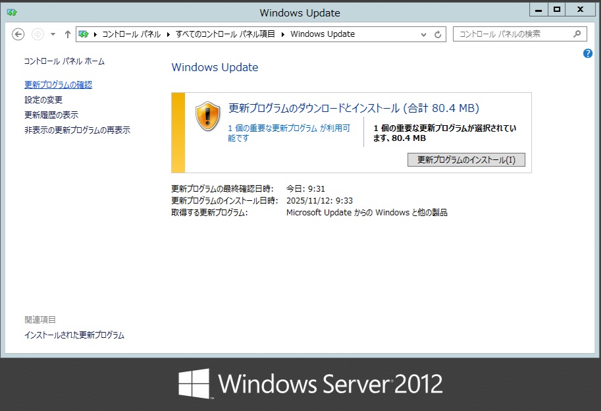Open 非表示の更新プログラムの再表示 link
Image resolution: width=601 pixels, height=411 pixels.
[77, 130]
